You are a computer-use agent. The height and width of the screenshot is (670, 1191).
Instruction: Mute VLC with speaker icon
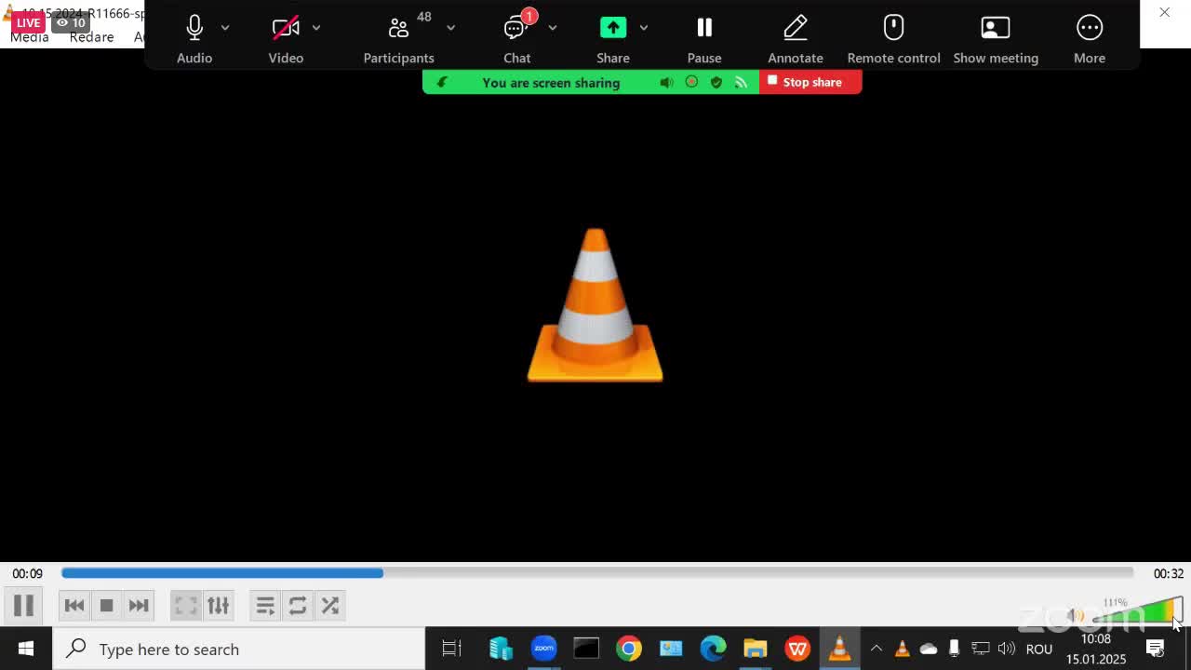pos(1076,615)
